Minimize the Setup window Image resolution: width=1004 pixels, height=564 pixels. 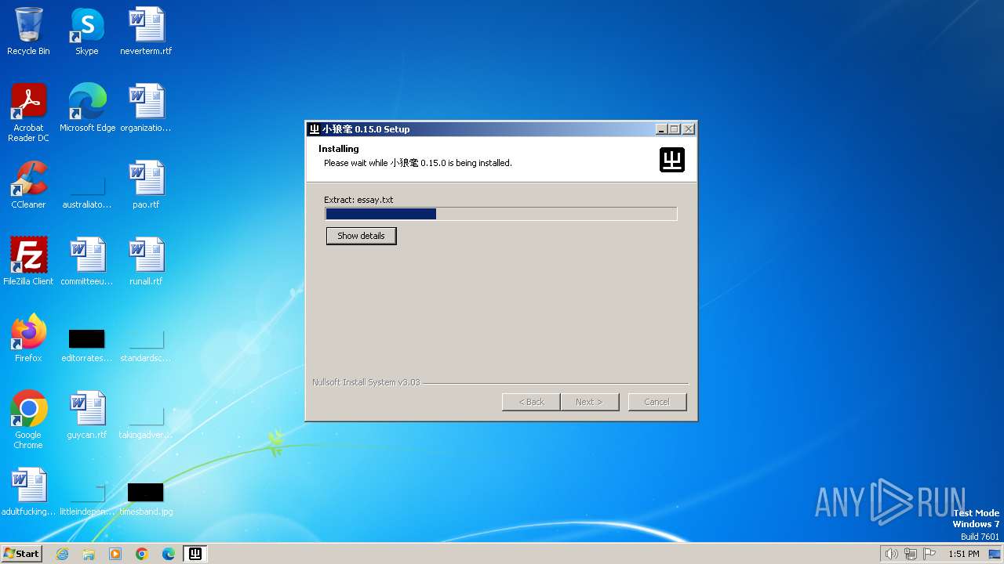pyautogui.click(x=661, y=129)
